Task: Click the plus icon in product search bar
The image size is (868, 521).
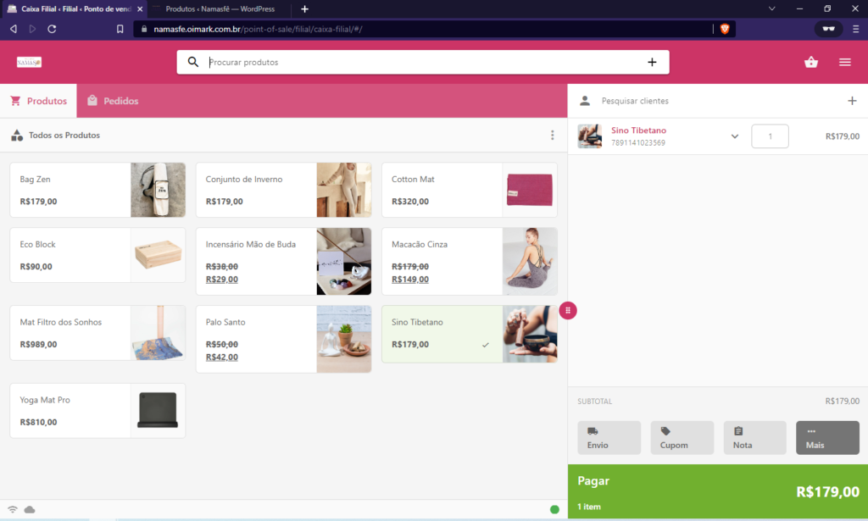Action: [x=652, y=62]
